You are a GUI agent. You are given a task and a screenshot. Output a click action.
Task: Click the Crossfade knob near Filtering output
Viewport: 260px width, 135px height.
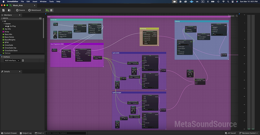tap(190, 74)
